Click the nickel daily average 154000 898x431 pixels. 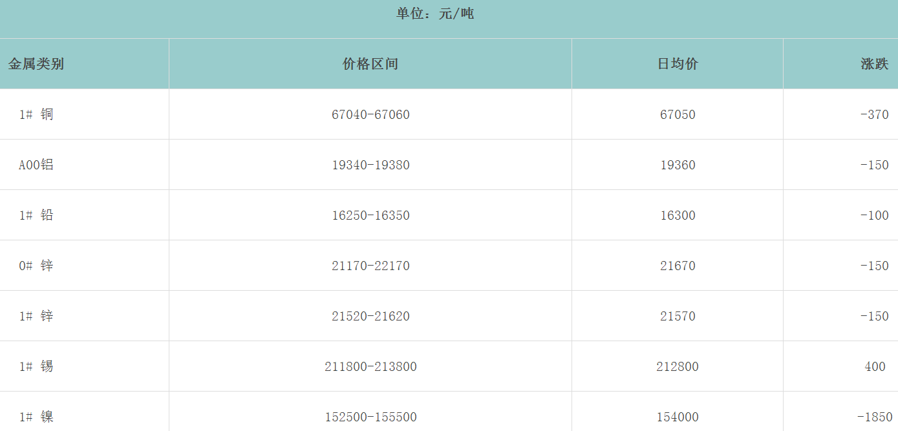point(678,417)
